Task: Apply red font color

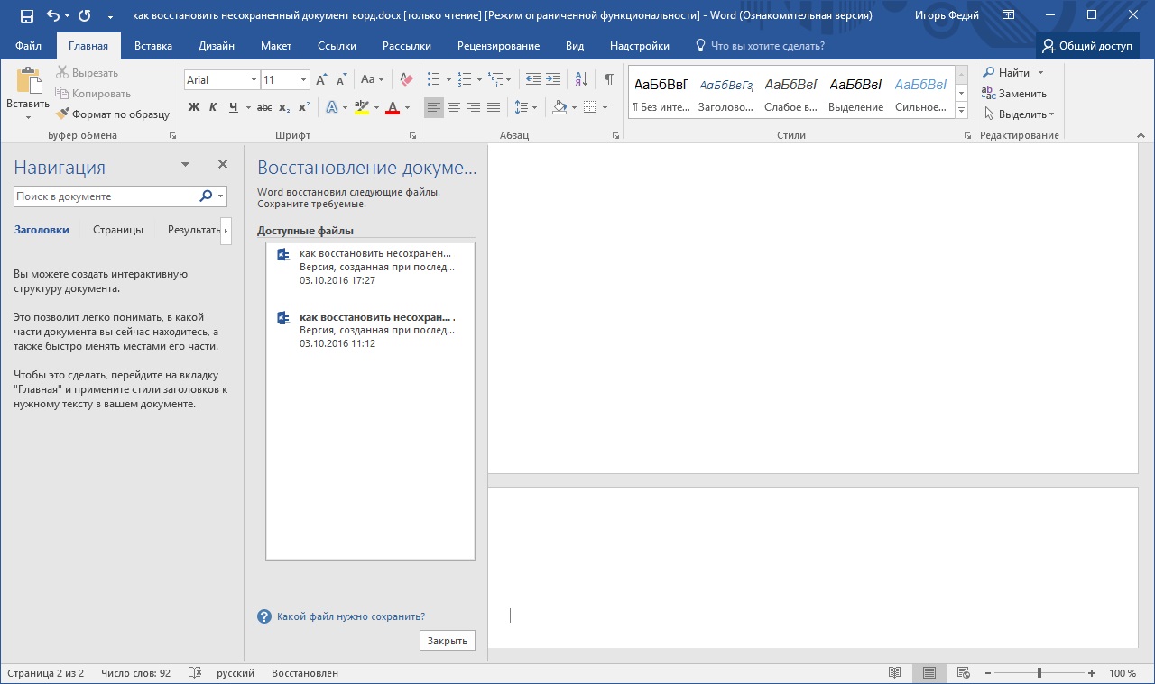Action: coord(392,107)
